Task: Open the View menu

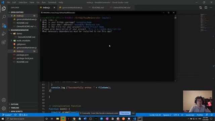Action: [32, 2]
